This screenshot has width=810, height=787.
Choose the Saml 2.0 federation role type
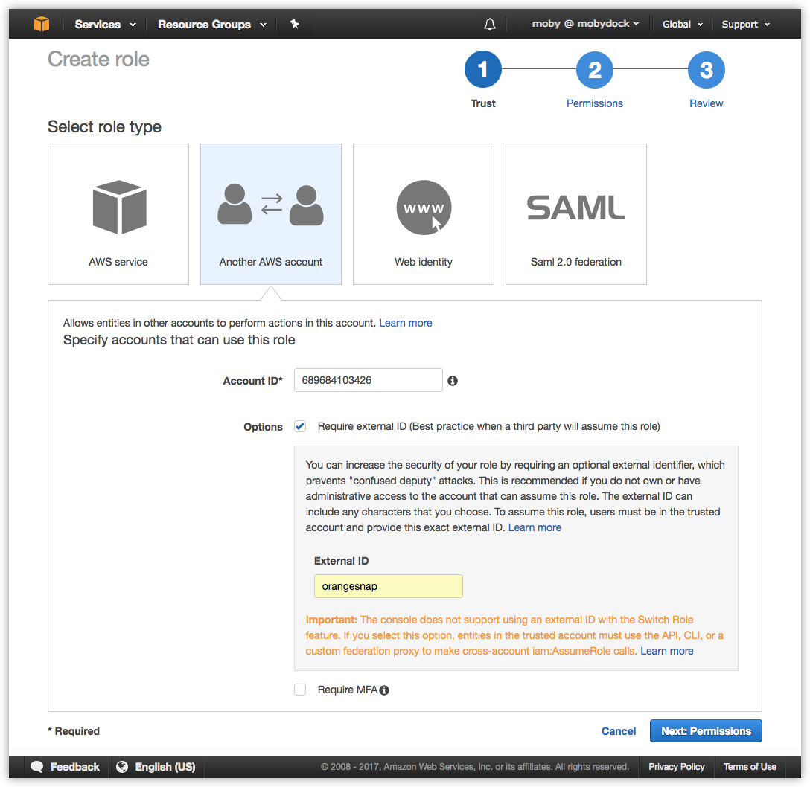point(575,213)
